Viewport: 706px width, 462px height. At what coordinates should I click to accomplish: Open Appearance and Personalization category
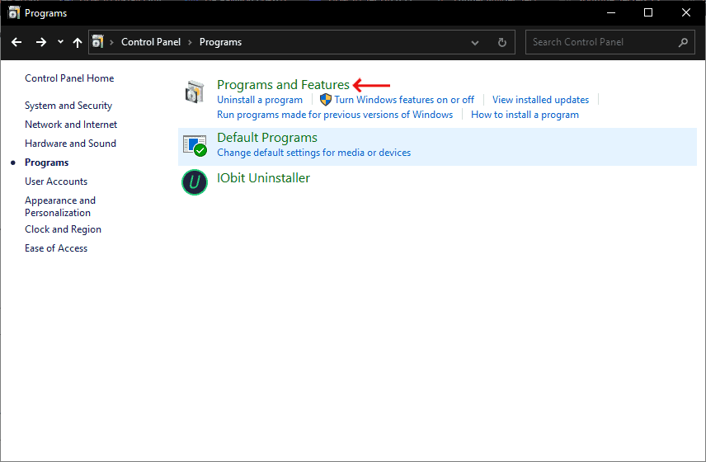[60, 206]
